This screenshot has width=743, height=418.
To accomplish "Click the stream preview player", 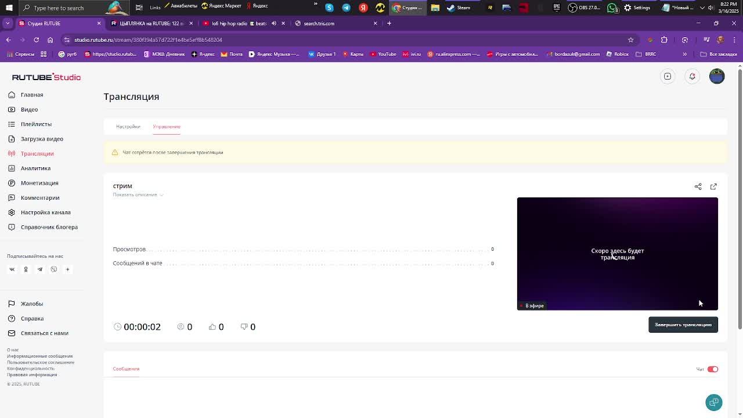I will coord(618,254).
